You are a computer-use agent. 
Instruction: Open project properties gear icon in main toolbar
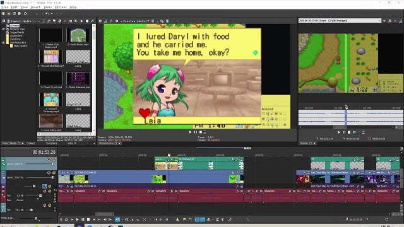[25, 14]
